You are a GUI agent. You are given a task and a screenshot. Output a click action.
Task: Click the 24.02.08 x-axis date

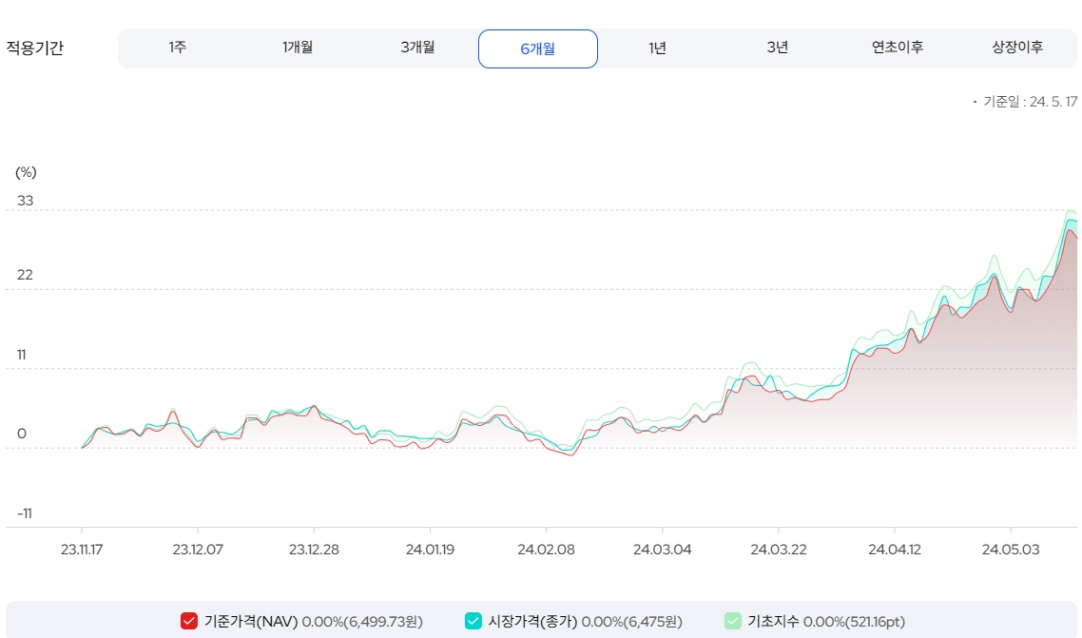point(546,550)
